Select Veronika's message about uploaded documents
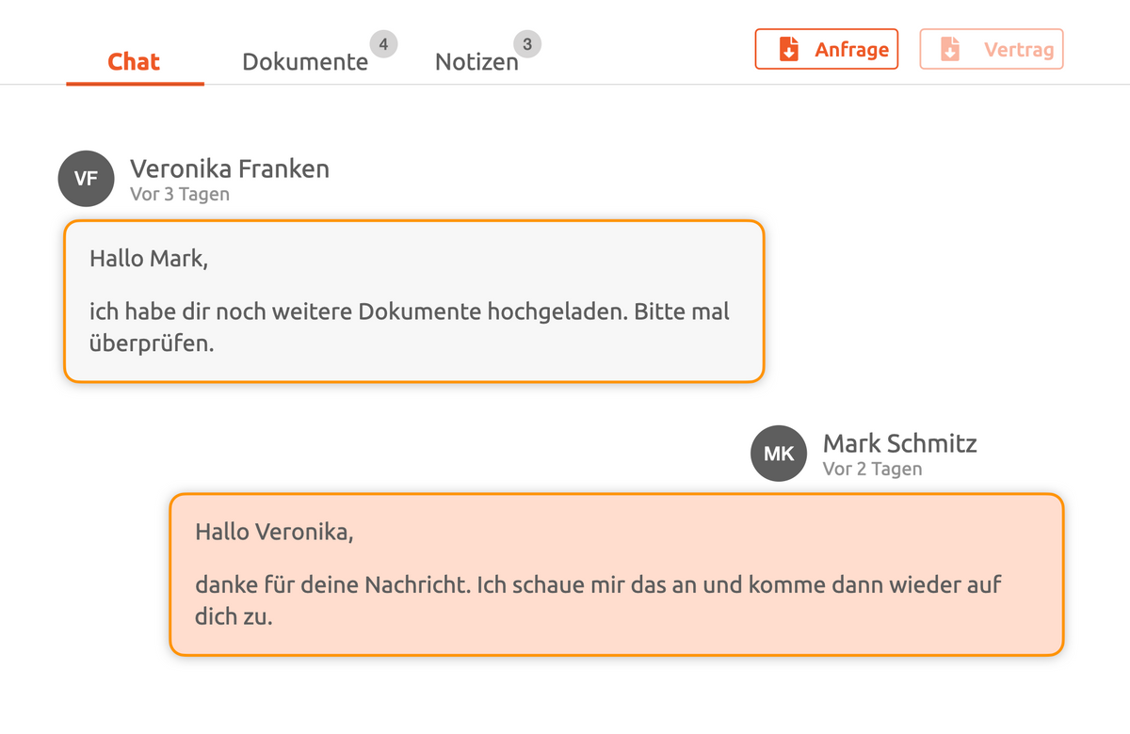 point(413,301)
